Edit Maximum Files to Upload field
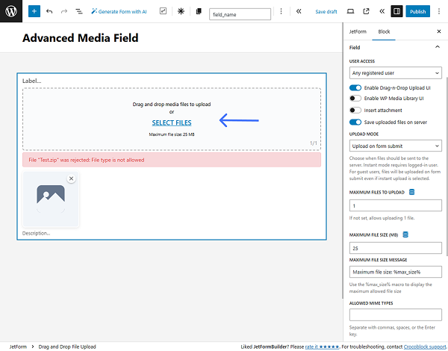 tap(396, 205)
